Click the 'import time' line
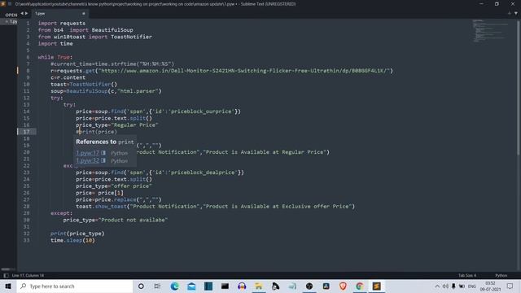Screen dimensions: 521x293 55,43
